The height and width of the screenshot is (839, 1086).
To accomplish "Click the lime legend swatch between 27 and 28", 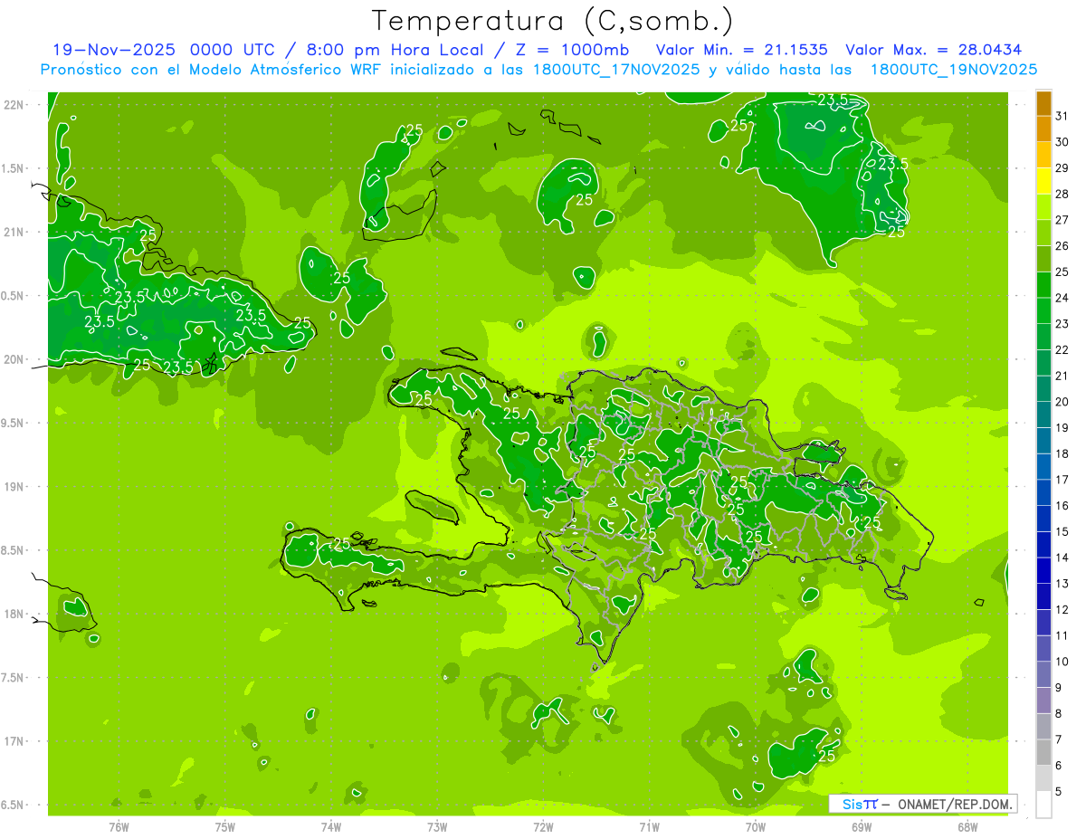I will 1043,207.
